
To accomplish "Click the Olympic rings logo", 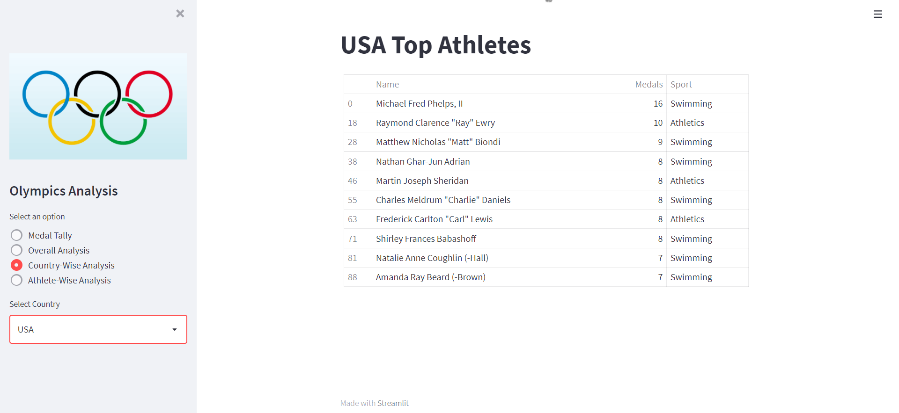I will [x=98, y=106].
